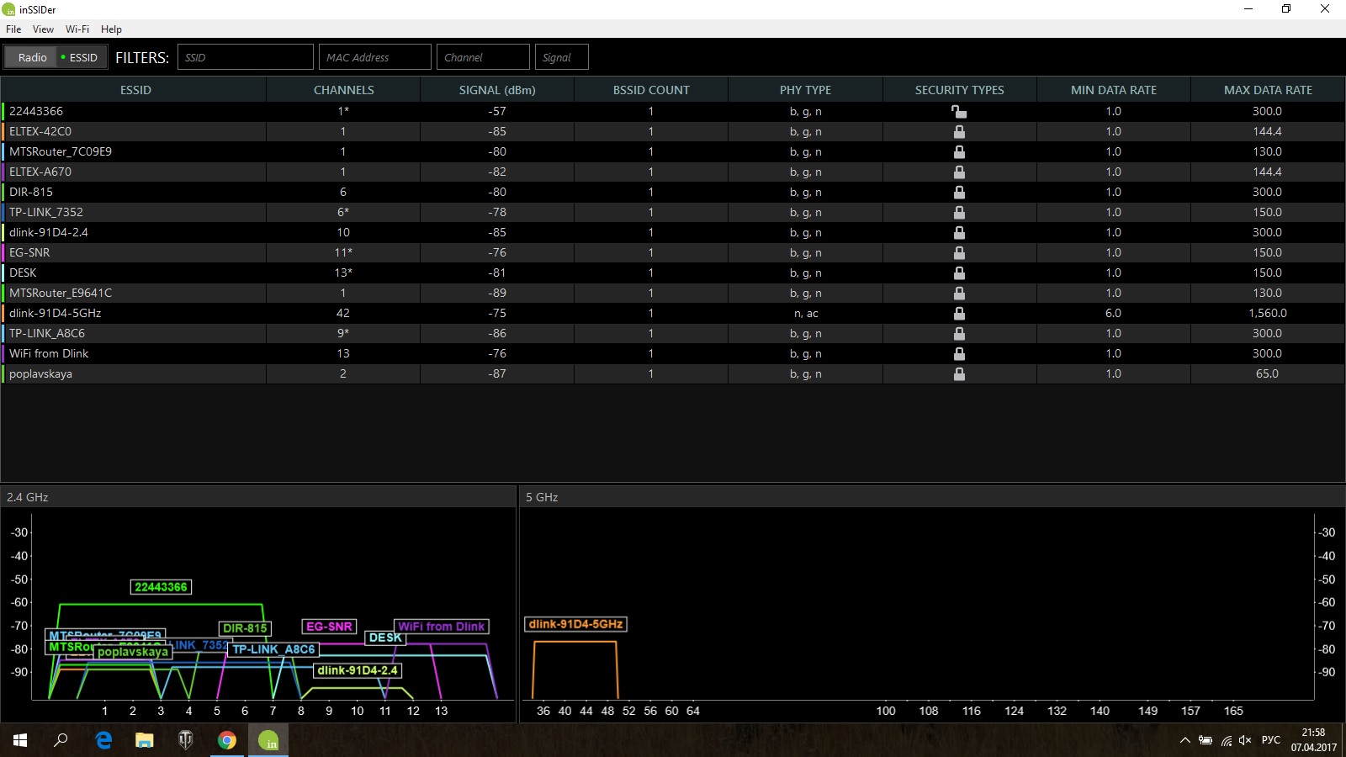
Task: Open the View menu
Action: (43, 29)
